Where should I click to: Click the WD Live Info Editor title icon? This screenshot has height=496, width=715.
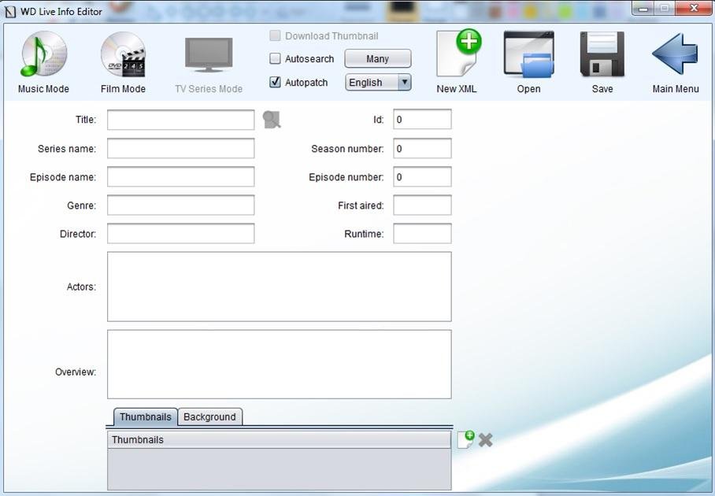pyautogui.click(x=9, y=11)
